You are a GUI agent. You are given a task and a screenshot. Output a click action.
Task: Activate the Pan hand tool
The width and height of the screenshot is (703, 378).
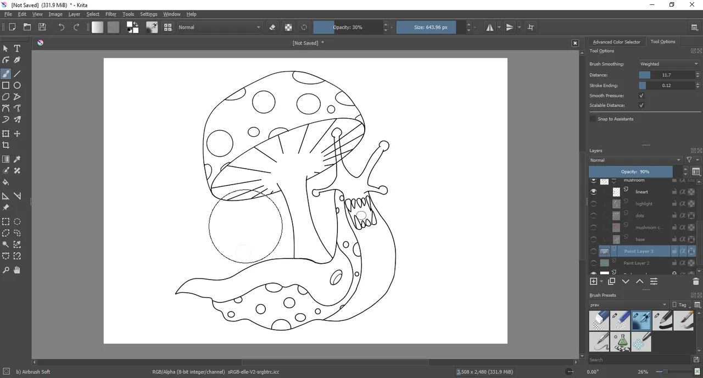click(x=17, y=270)
